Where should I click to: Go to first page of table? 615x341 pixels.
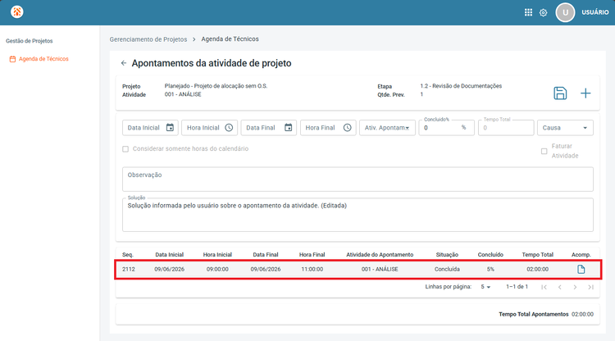point(544,287)
